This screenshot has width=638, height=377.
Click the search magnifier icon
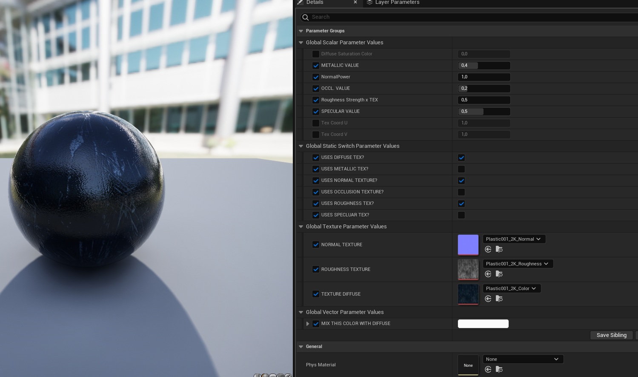click(x=305, y=17)
